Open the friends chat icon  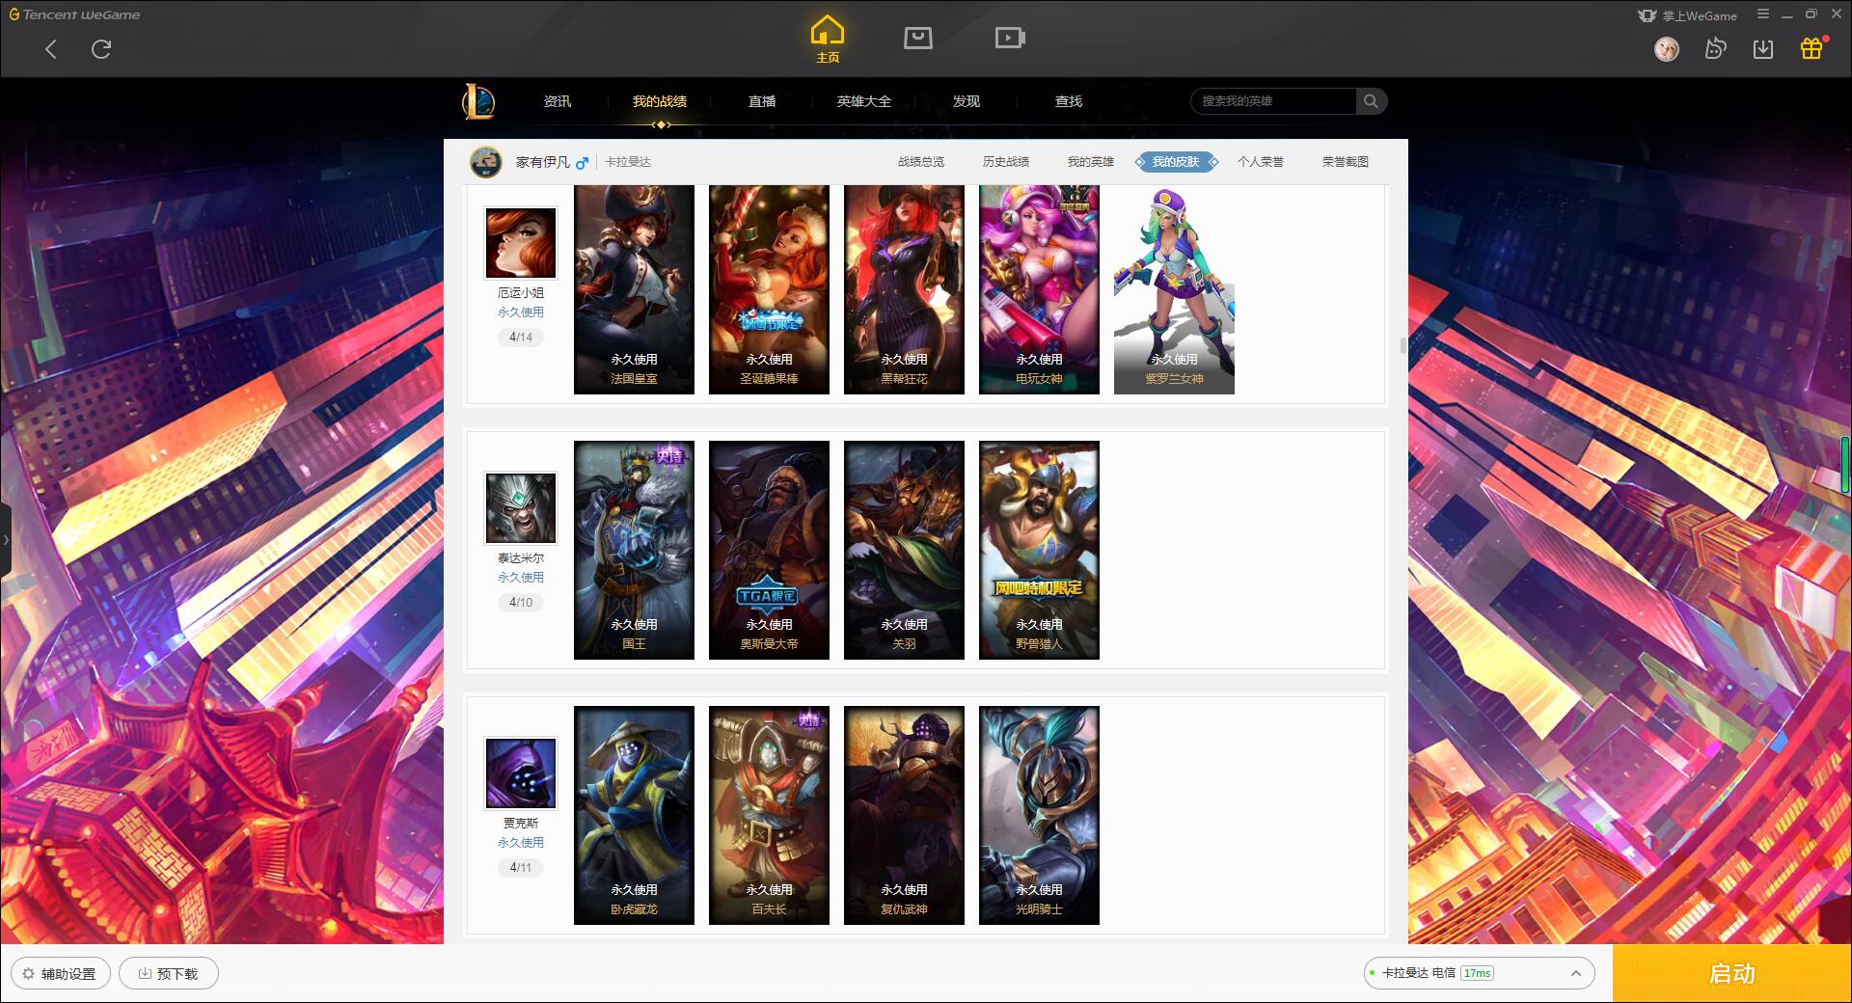1715,48
